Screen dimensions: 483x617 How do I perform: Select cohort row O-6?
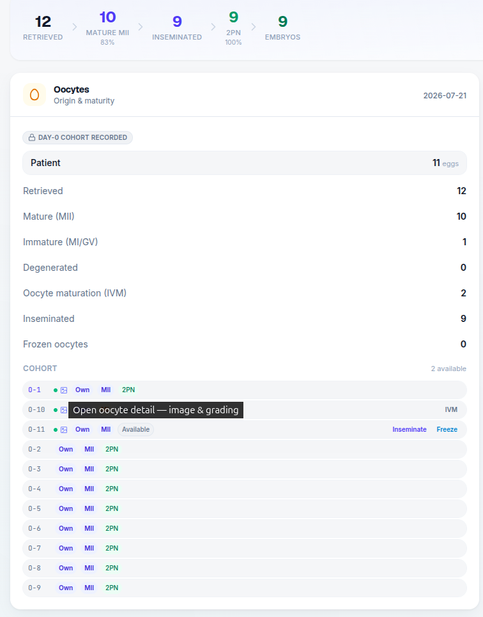(245, 528)
